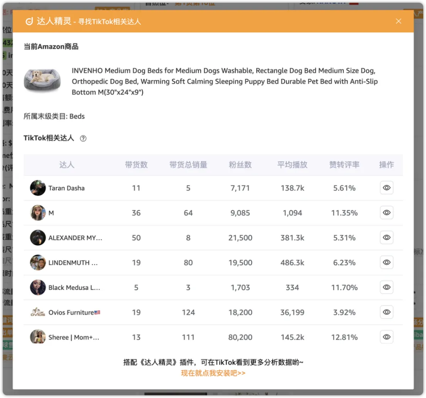Click the 粉丝数 column header
Screen dimensions: 426x398
click(240, 165)
